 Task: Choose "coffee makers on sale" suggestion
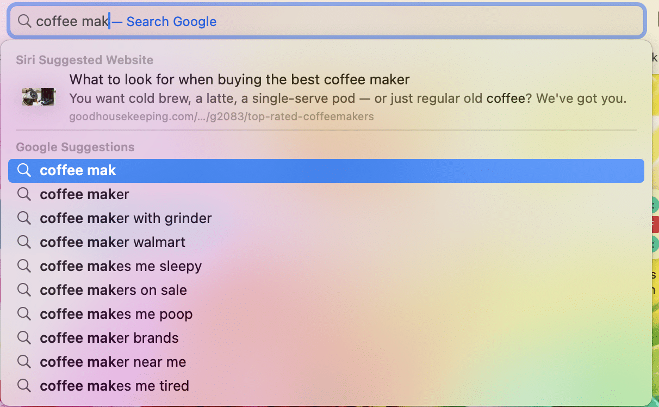point(326,290)
